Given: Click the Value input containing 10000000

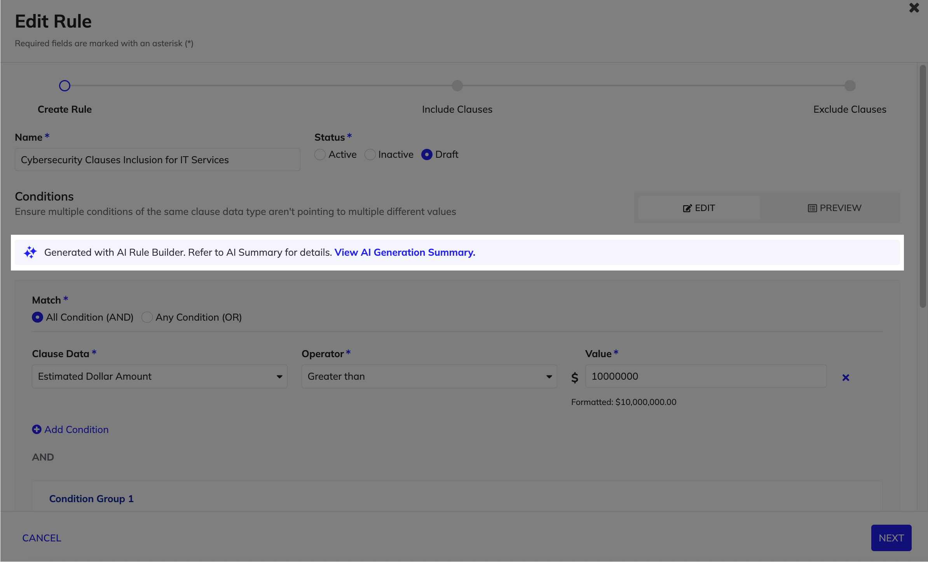Looking at the screenshot, I should [x=706, y=376].
